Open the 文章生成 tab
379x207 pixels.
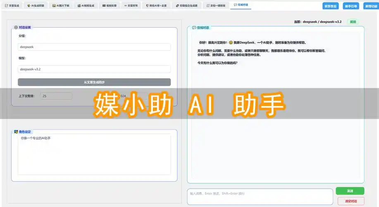(12, 5)
